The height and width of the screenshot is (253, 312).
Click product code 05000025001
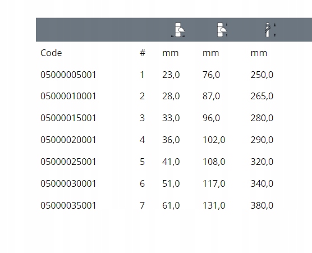click(x=68, y=162)
